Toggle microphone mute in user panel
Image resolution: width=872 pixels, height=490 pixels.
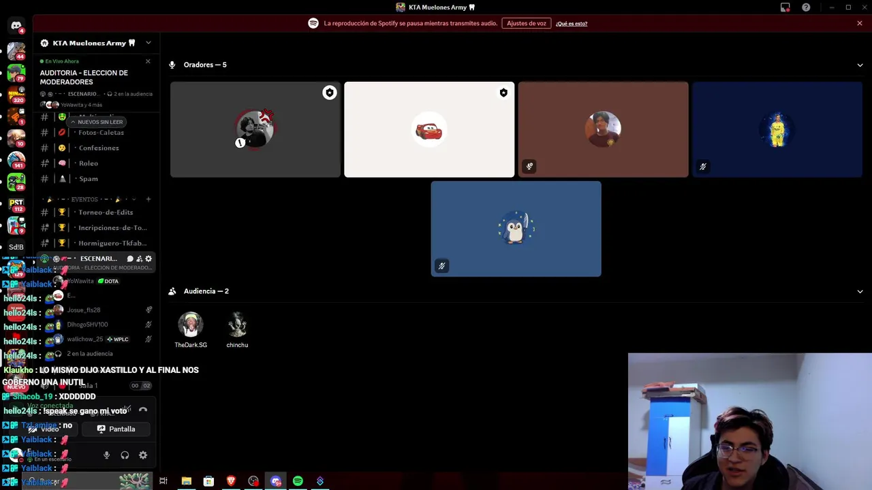point(106,455)
